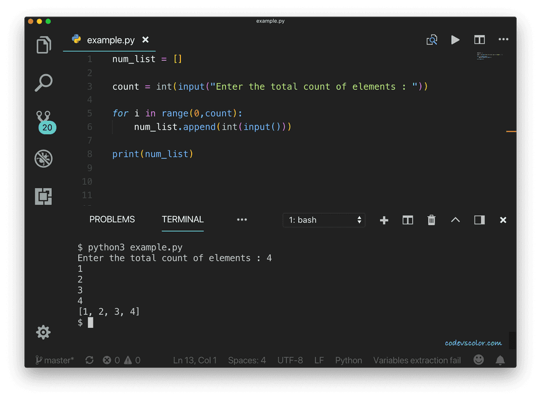The height and width of the screenshot is (400, 541).
Task: Click the master* branch indicator
Action: (54, 360)
